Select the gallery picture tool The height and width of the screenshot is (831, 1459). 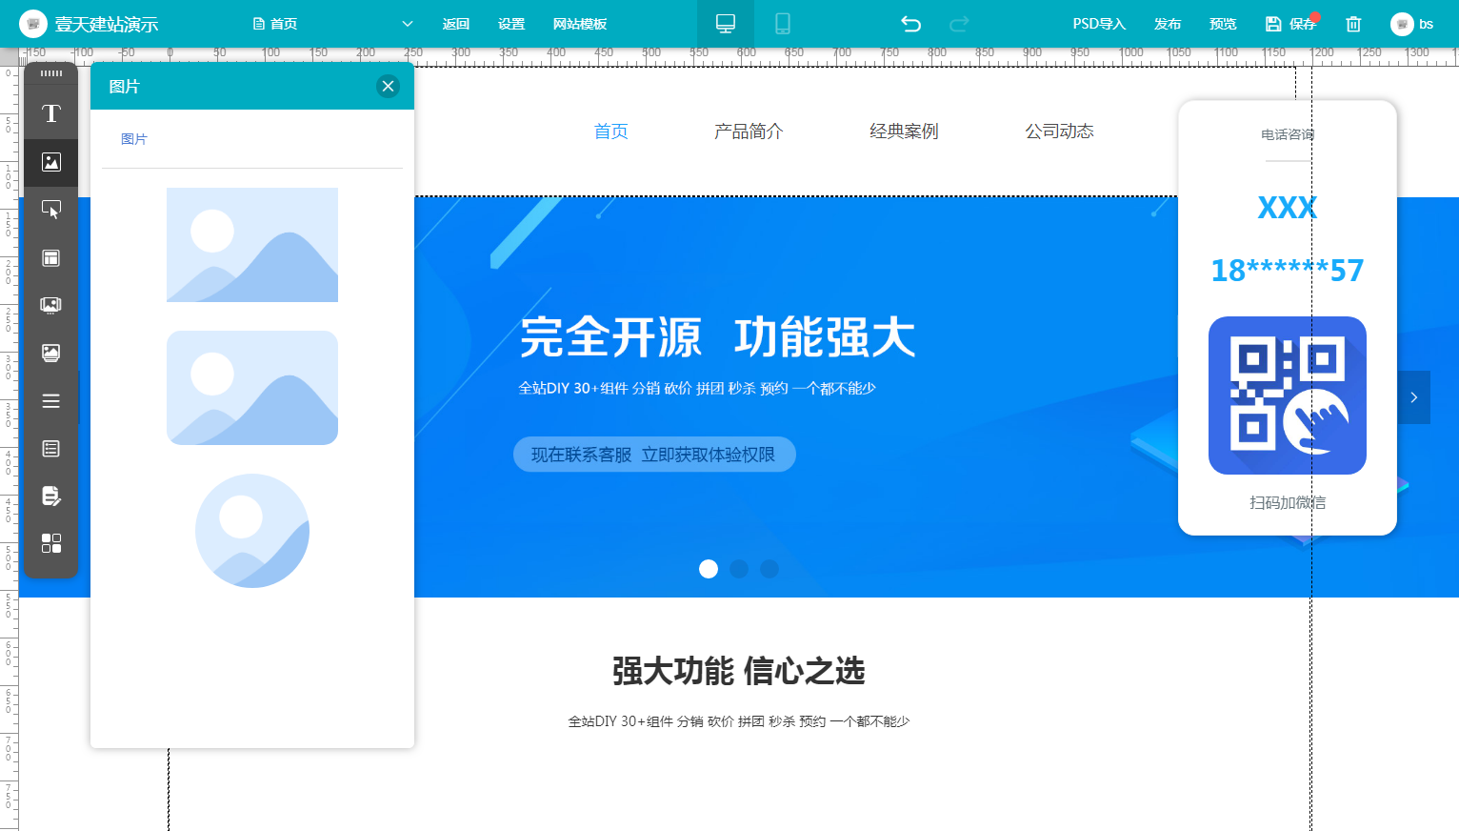(x=51, y=353)
